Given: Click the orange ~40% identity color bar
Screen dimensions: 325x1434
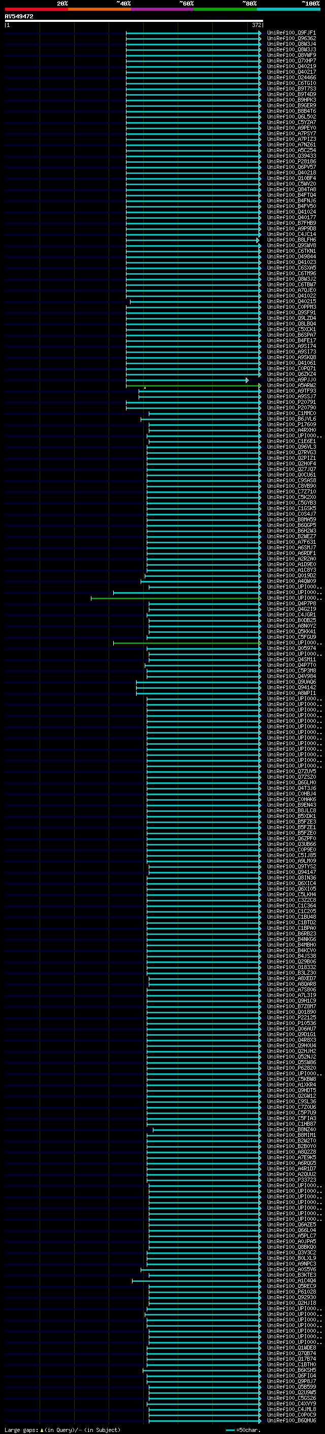Looking at the screenshot, I should pos(100,9).
